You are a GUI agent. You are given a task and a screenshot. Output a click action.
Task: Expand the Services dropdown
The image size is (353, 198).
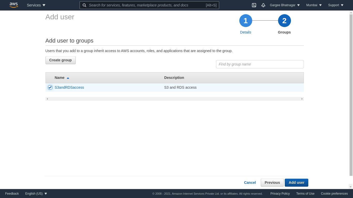click(x=36, y=5)
